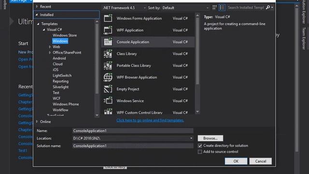
Task: Select Class Library template name
Action: tap(126, 54)
